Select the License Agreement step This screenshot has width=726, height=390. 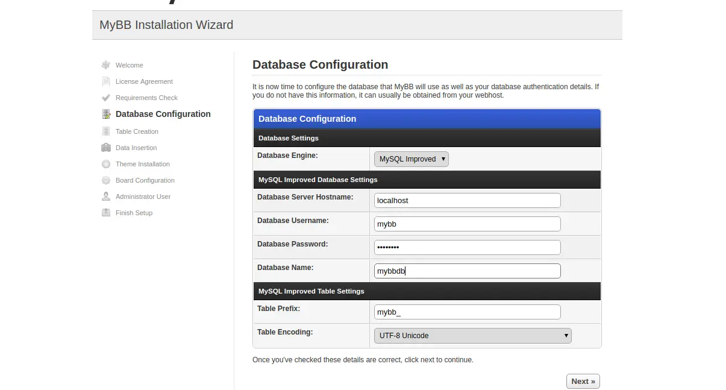point(144,81)
